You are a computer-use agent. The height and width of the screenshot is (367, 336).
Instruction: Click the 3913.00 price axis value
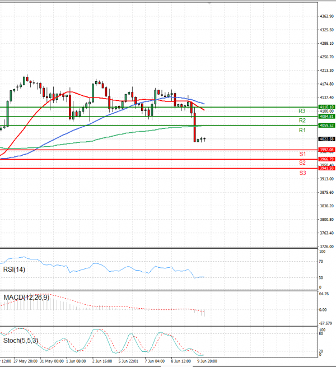326,179
